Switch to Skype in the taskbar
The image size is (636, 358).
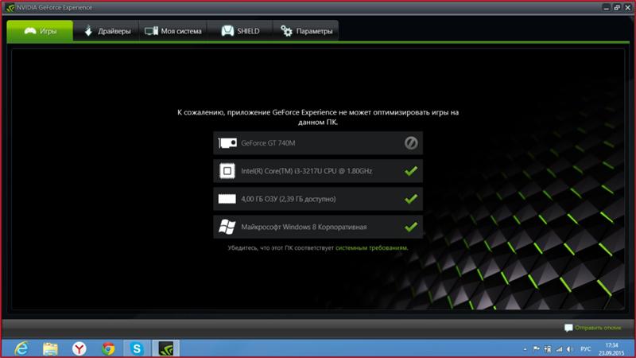click(x=137, y=348)
